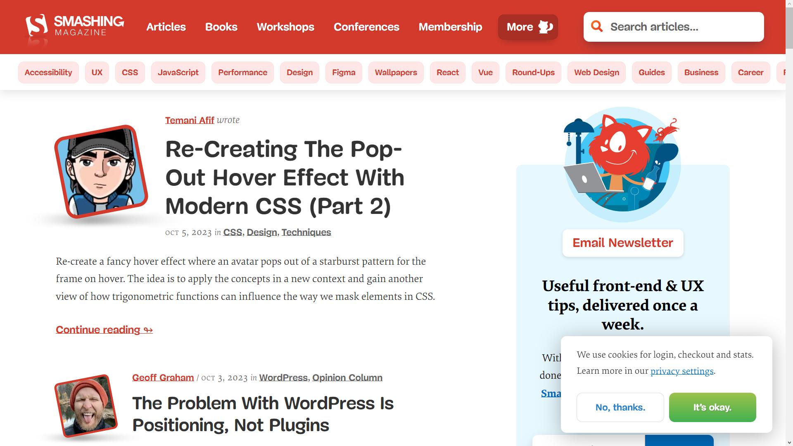Image resolution: width=793 pixels, height=446 pixels.
Task: Open CSS category link under first article
Action: click(x=233, y=232)
